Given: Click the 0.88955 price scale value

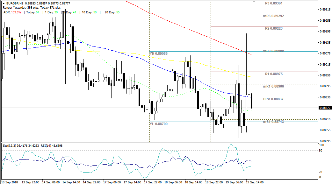Looking at the screenshot, I should point(325,75).
